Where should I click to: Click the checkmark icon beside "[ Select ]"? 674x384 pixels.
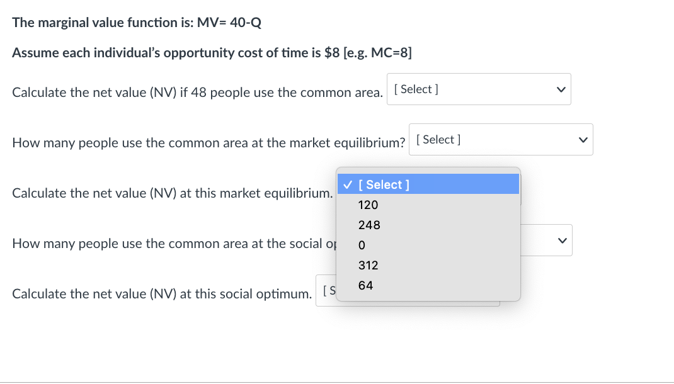(x=348, y=184)
